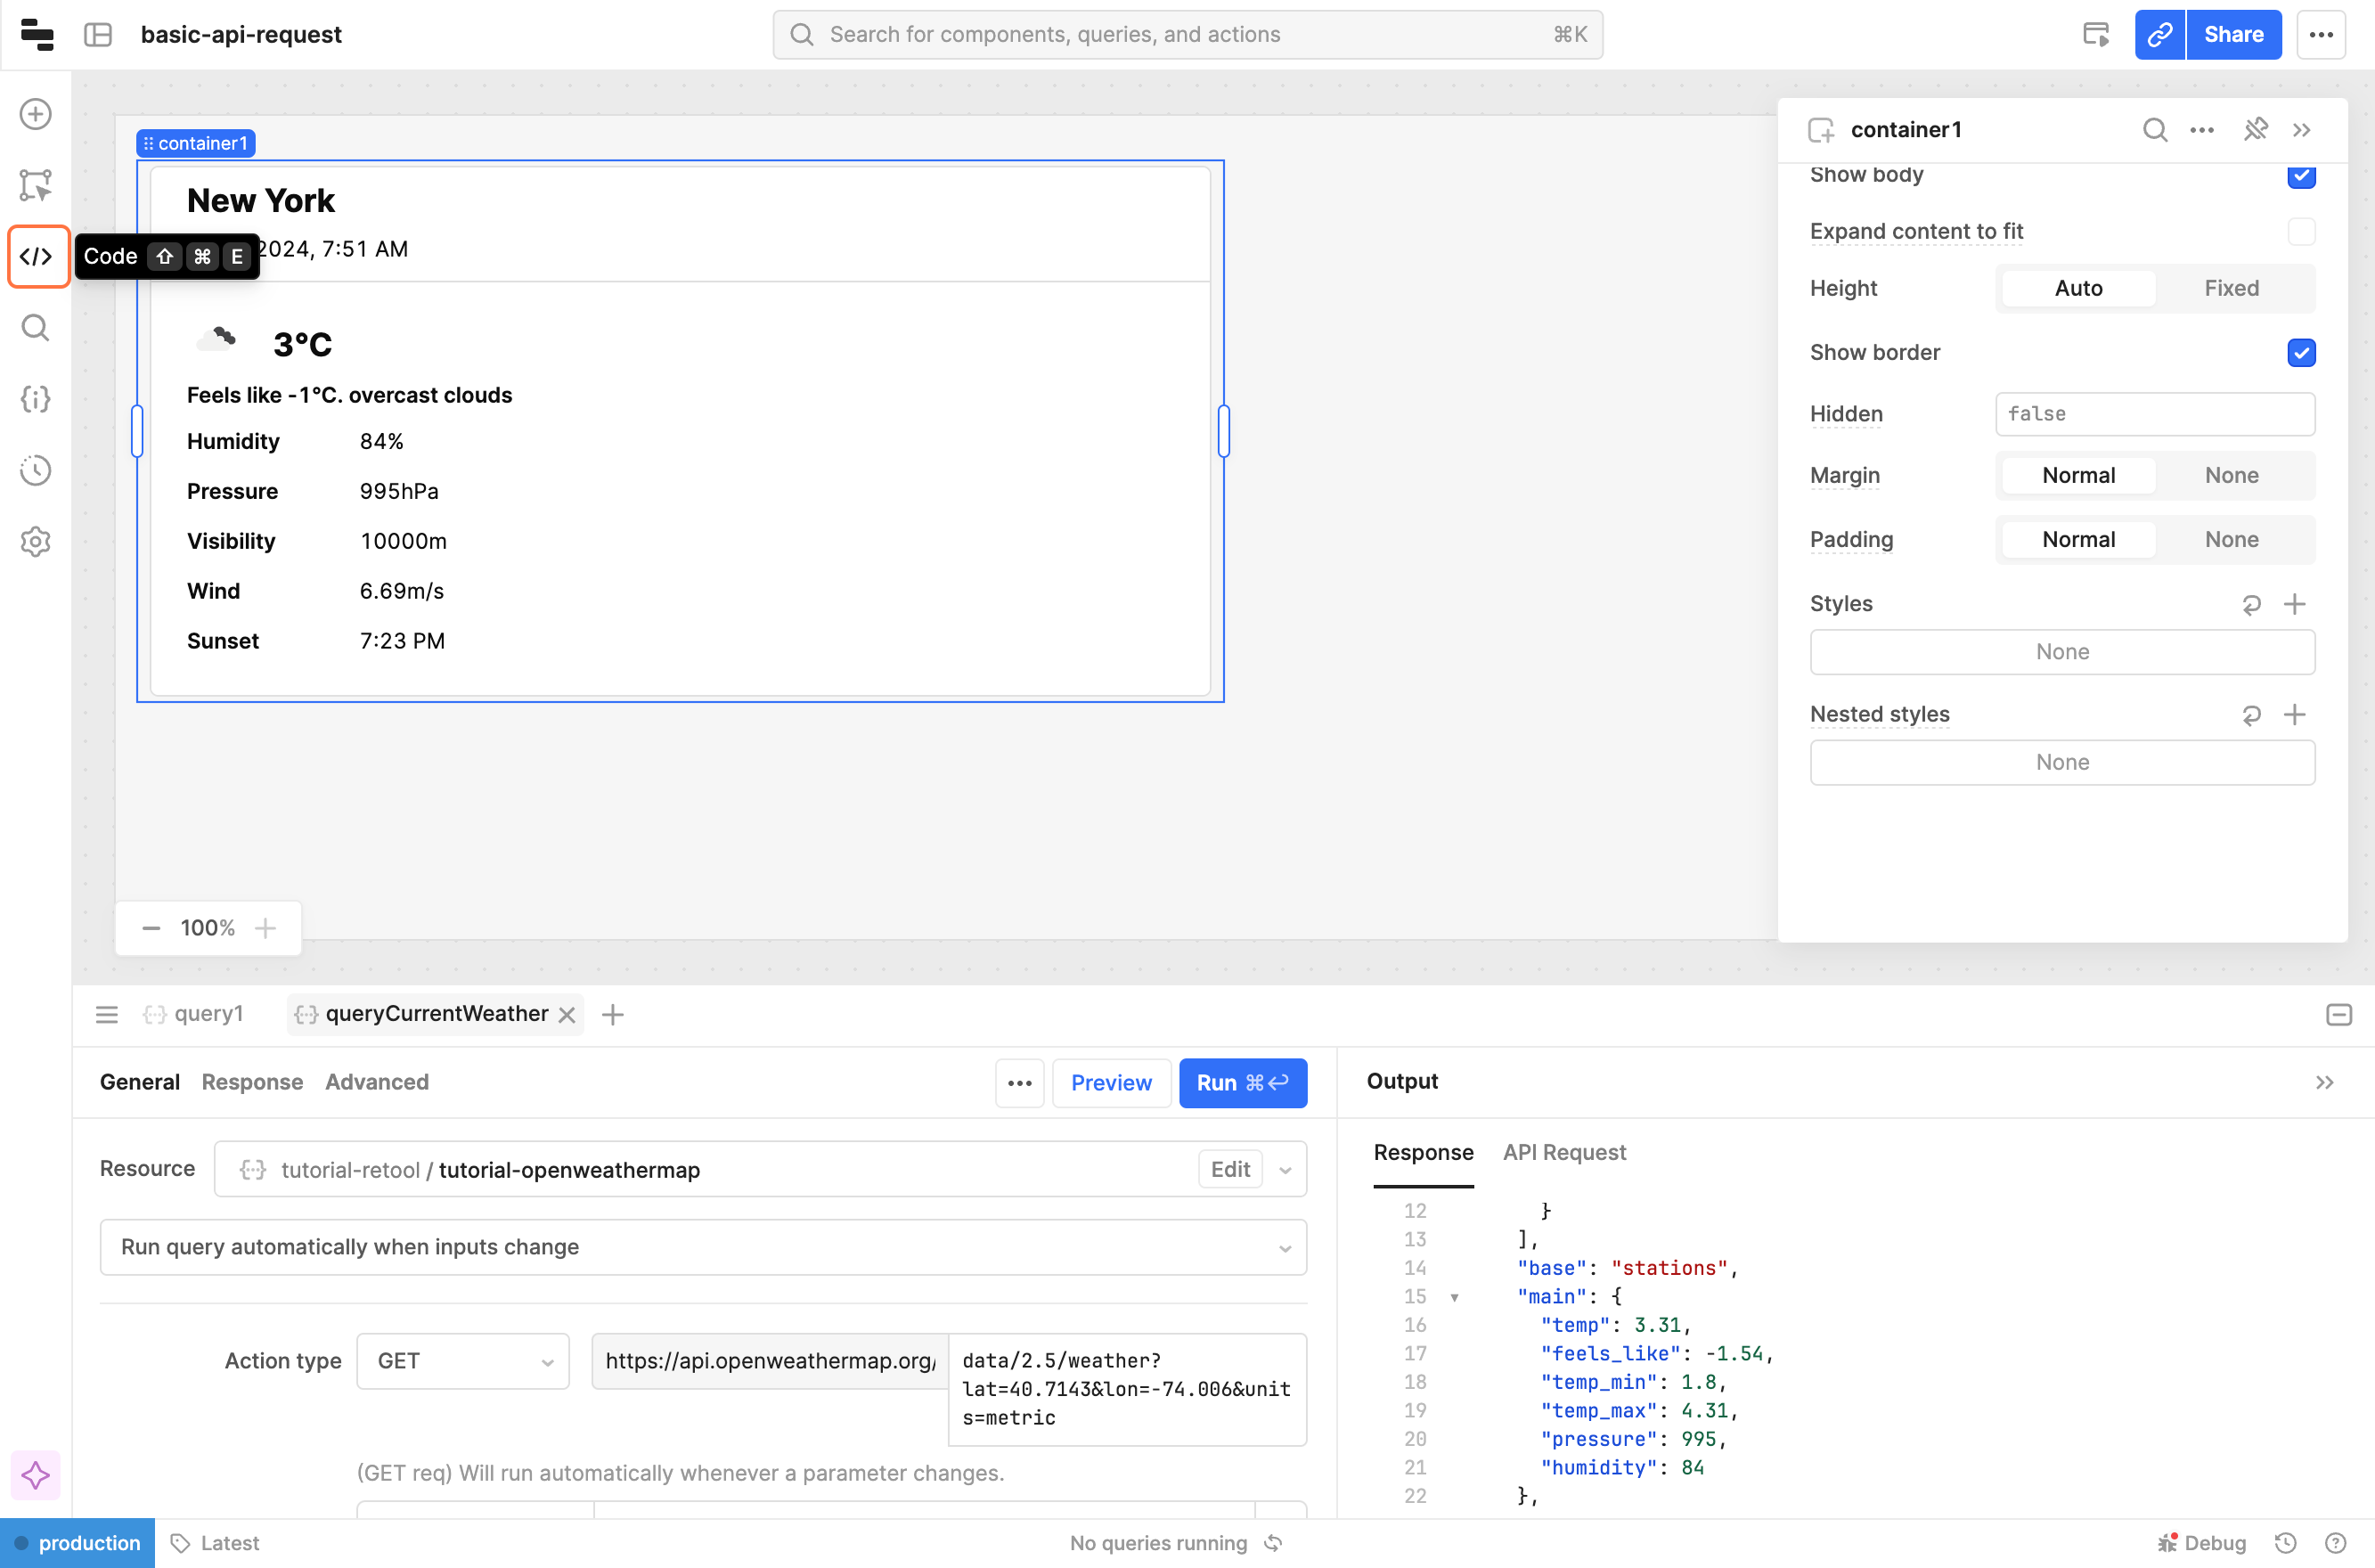
Task: Open the State inspector braces icon
Action: pyautogui.click(x=36, y=399)
